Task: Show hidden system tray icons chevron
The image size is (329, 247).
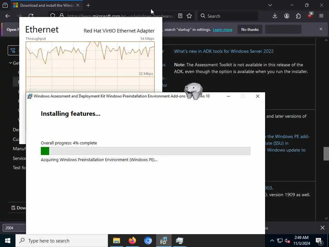Action: click(272, 241)
